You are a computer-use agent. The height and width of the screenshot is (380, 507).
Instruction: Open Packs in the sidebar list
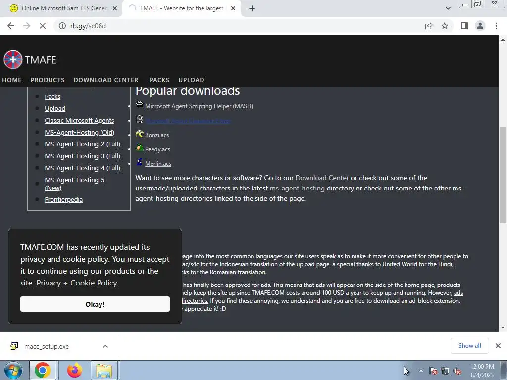point(52,96)
